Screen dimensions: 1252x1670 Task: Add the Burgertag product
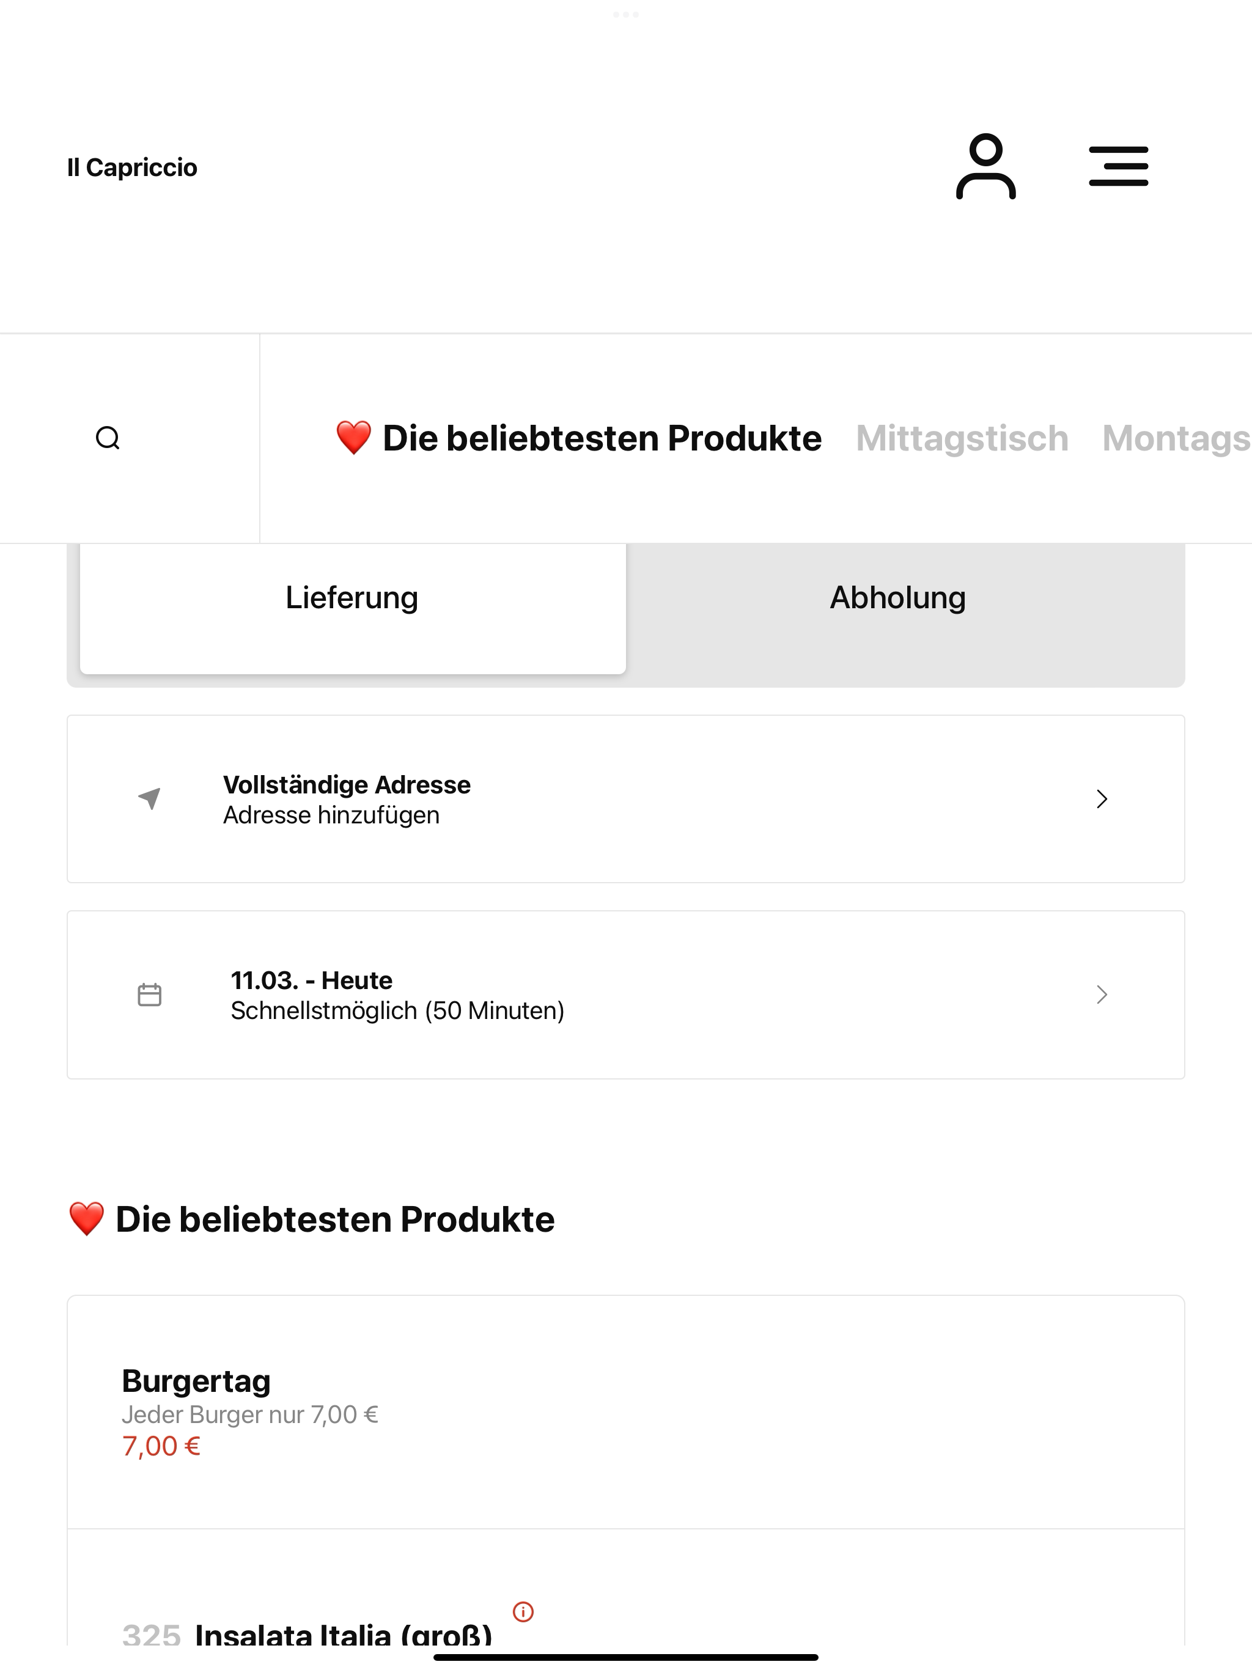click(626, 1412)
